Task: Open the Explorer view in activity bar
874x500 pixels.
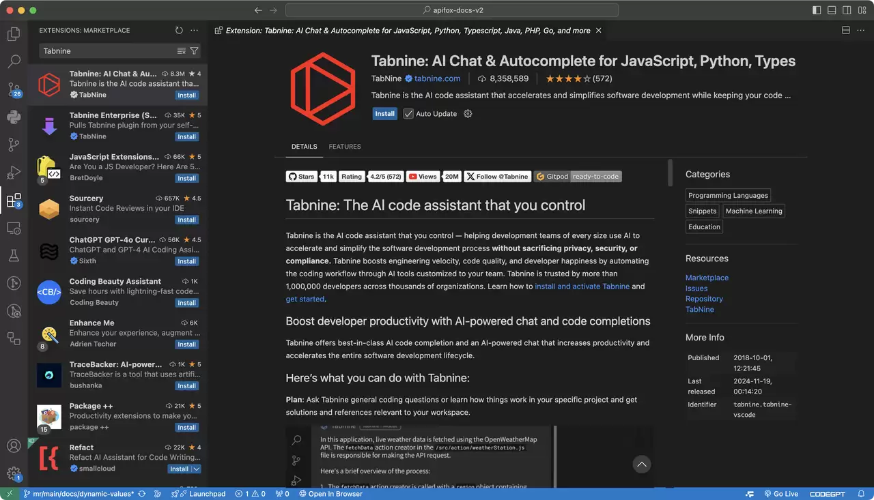Action: click(x=14, y=33)
